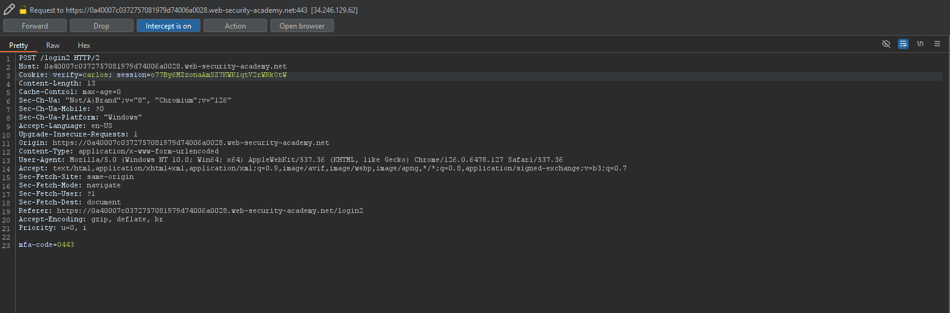Switch to the Hex tab
950x313 pixels.
click(x=84, y=45)
